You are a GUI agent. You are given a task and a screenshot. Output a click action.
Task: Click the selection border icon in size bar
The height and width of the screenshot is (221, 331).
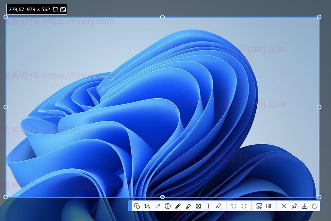click(55, 9)
